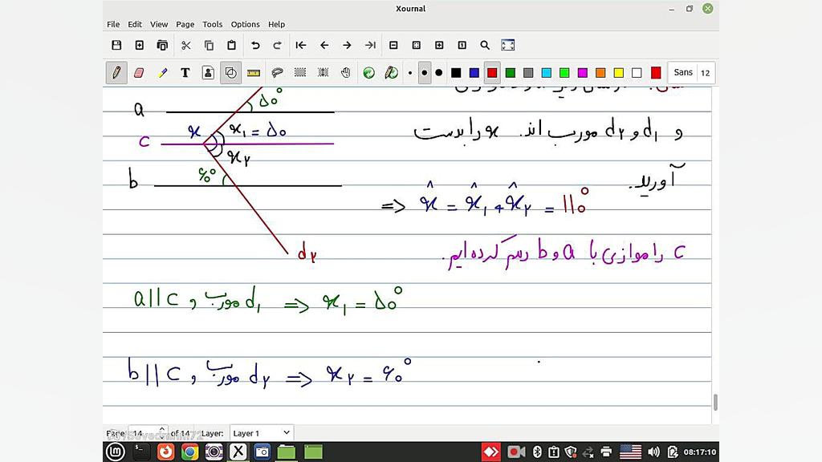Open the Sans 12 font chooser
This screenshot has height=462, width=822.
pos(691,73)
